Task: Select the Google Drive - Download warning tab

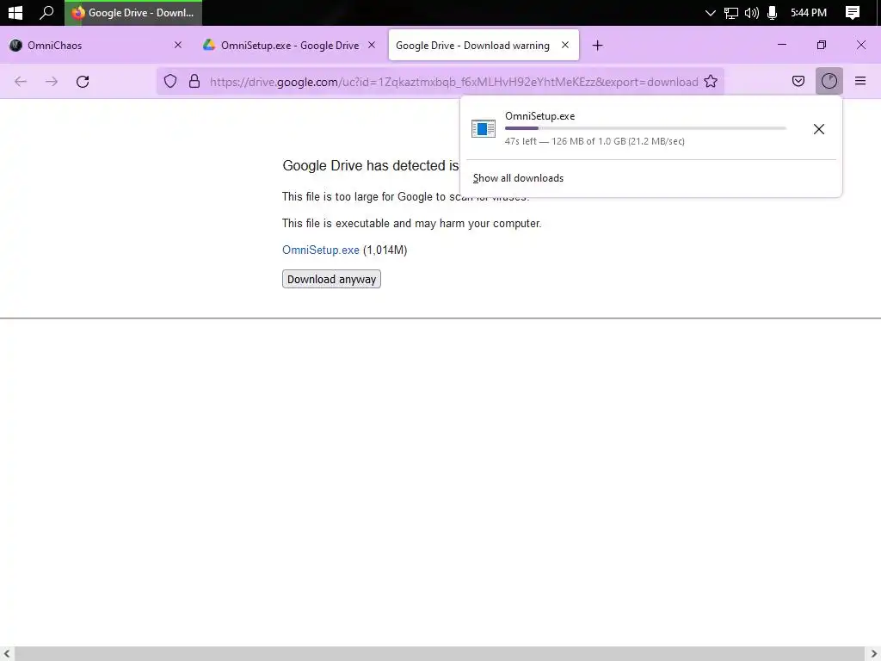Action: pos(484,45)
